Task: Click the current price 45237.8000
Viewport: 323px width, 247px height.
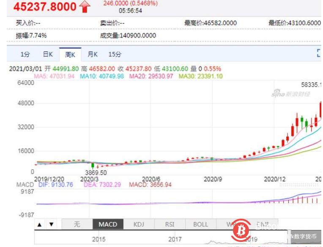Action: pyautogui.click(x=45, y=7)
